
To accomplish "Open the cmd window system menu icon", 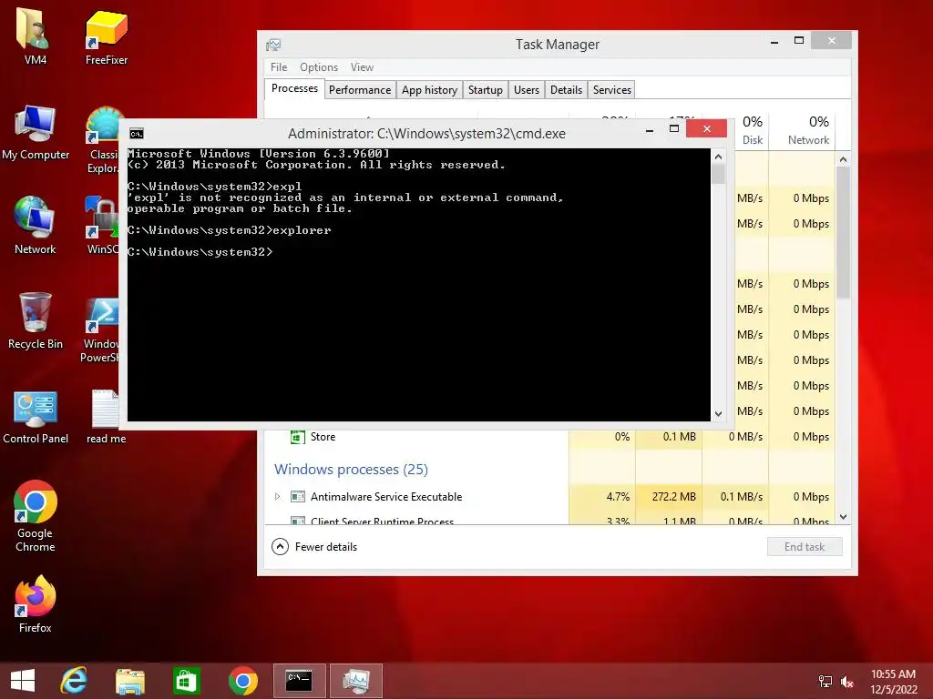I will click(137, 134).
